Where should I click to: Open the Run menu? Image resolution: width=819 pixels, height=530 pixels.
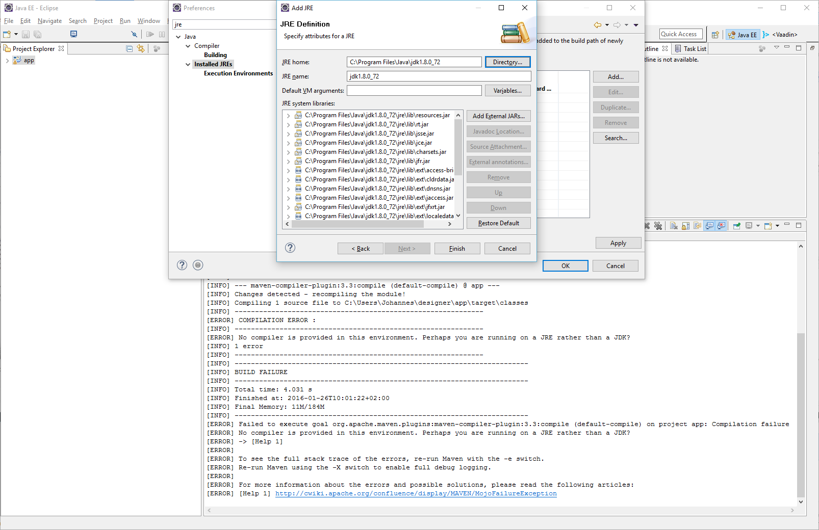coord(125,21)
